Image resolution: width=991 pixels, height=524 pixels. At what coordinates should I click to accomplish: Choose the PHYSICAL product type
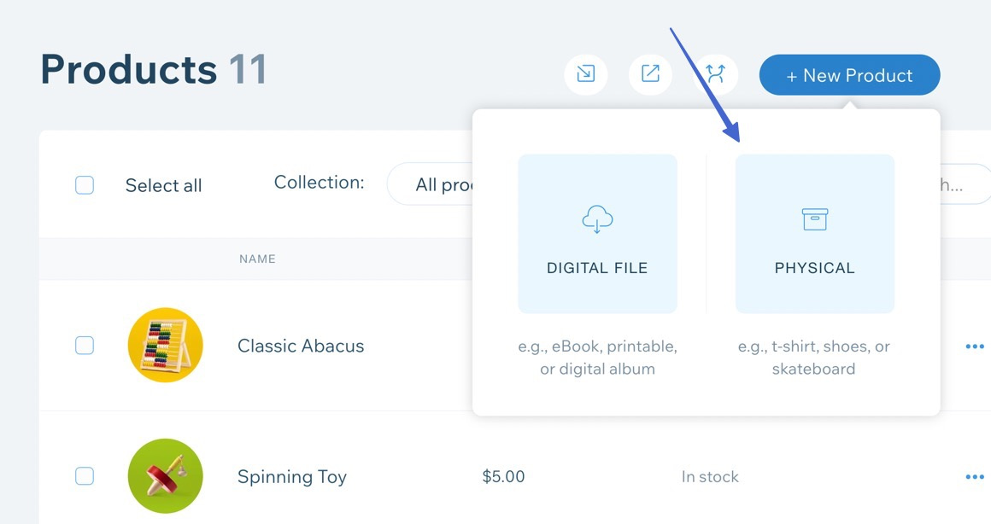(x=814, y=234)
